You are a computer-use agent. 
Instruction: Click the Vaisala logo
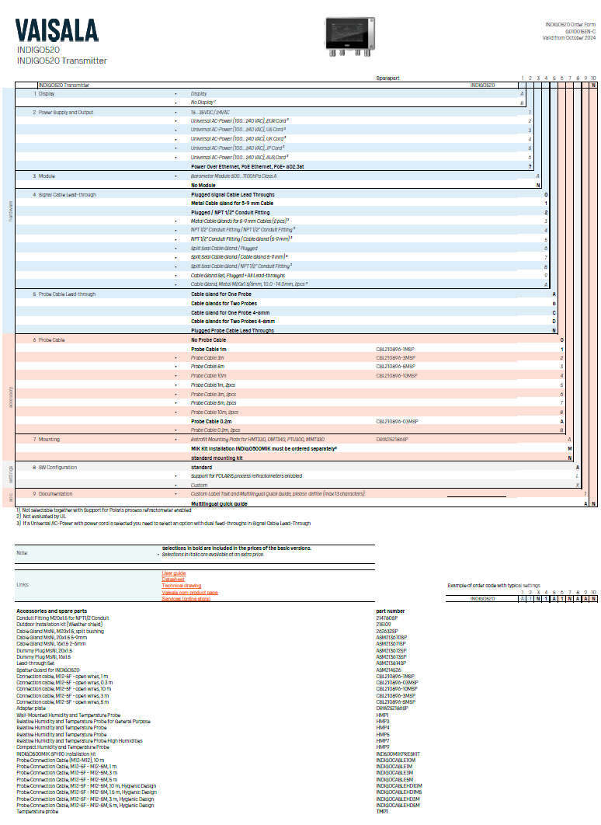(57, 30)
